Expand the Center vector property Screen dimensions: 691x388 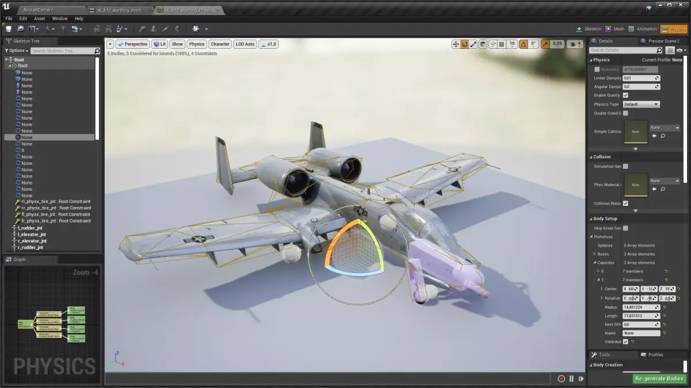pyautogui.click(x=602, y=289)
